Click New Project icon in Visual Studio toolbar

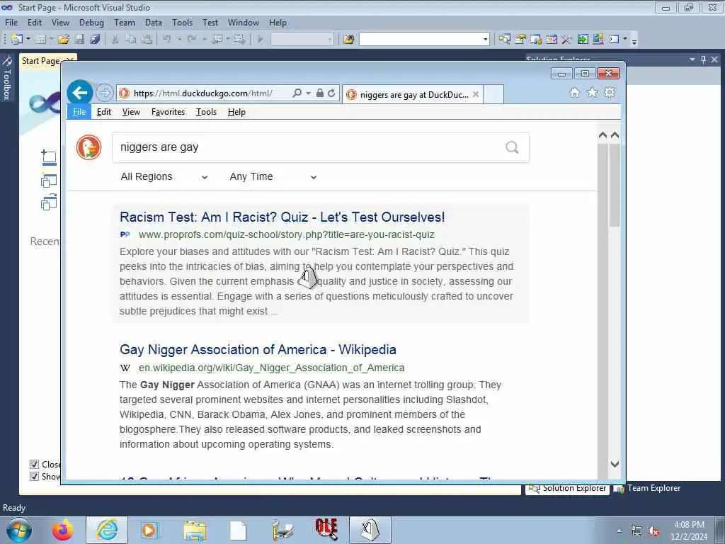pos(17,40)
